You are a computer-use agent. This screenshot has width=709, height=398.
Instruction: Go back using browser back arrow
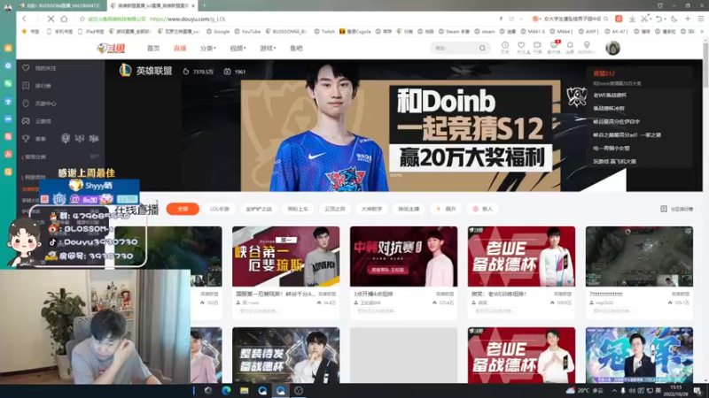[25, 19]
